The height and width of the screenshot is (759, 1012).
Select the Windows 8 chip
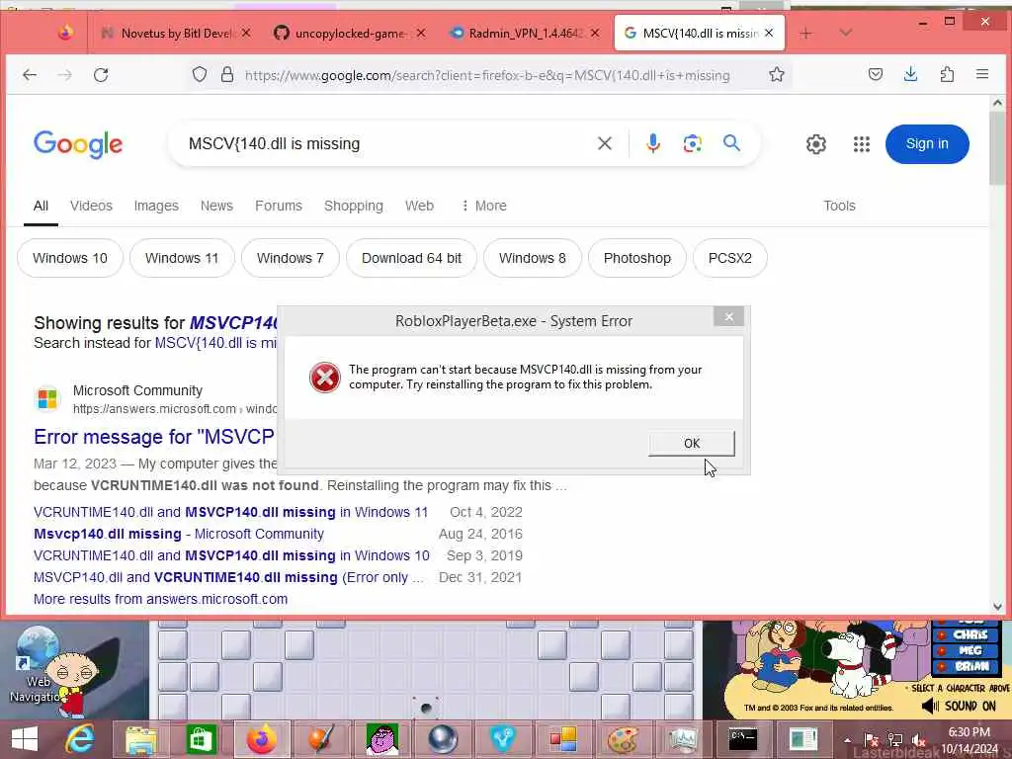click(532, 258)
